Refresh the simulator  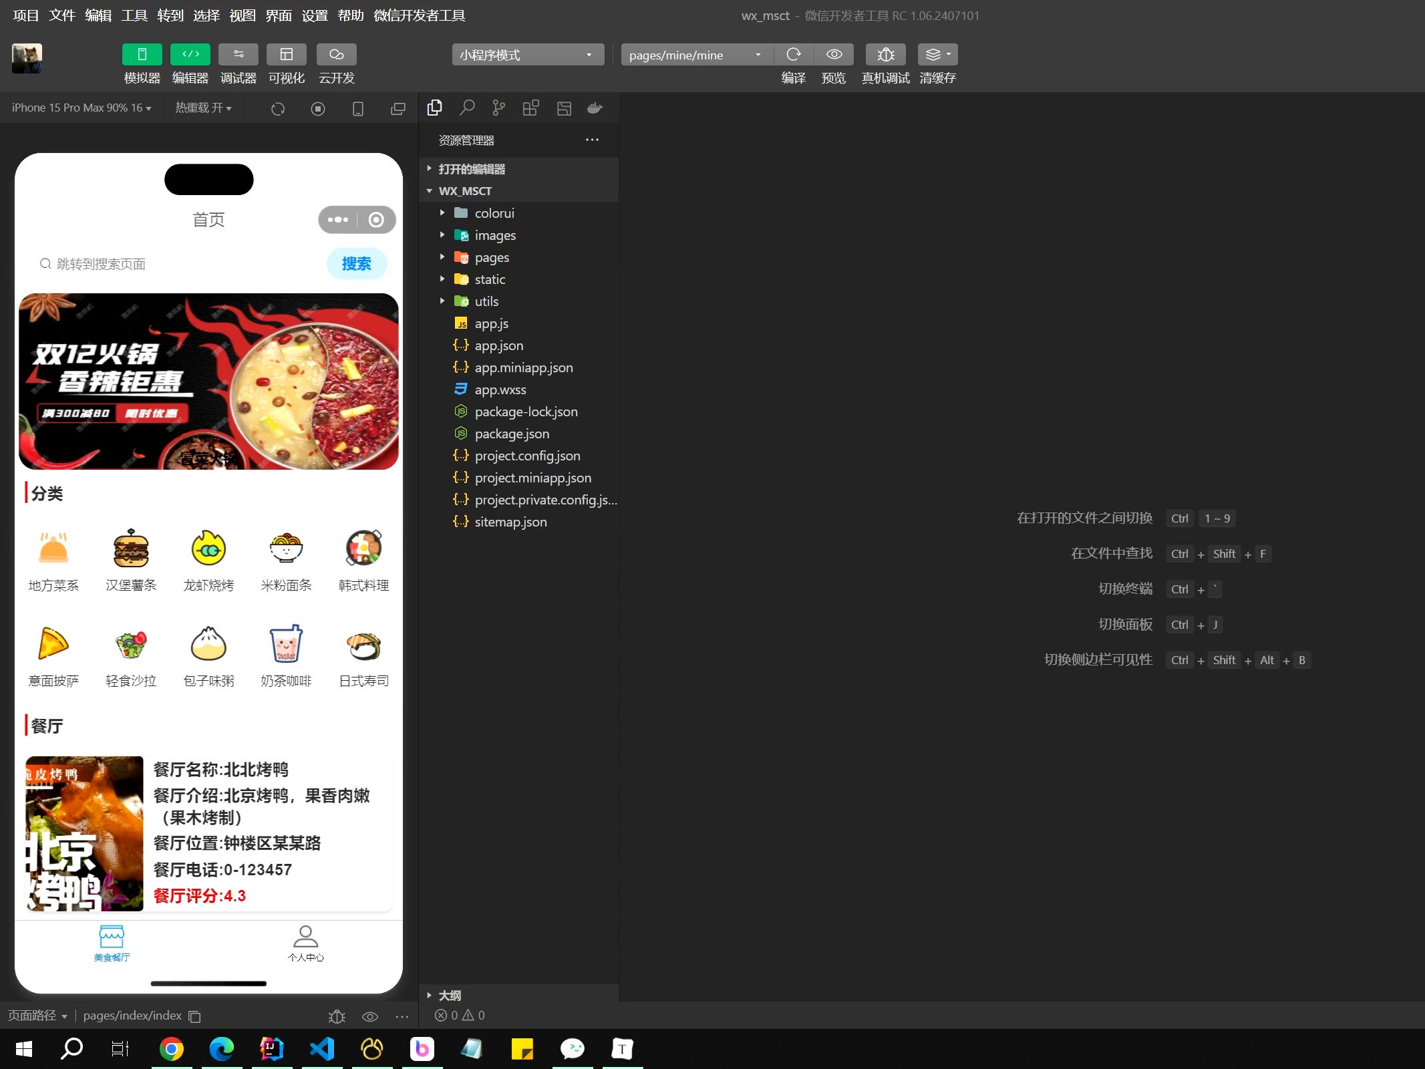click(x=278, y=108)
